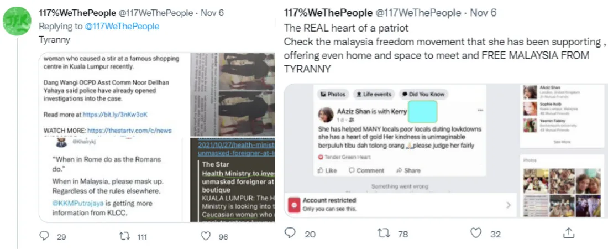The width and height of the screenshot is (608, 249).
Task: Open the bit.ly/3nKw3oK link
Action: click(x=115, y=115)
